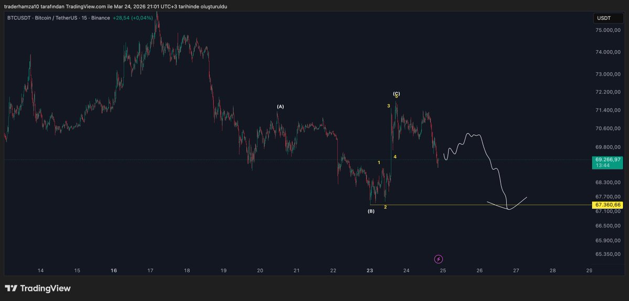Click the +28,54 (+0,04%) price change value
Image resolution: width=629 pixels, height=301 pixels.
tap(133, 18)
